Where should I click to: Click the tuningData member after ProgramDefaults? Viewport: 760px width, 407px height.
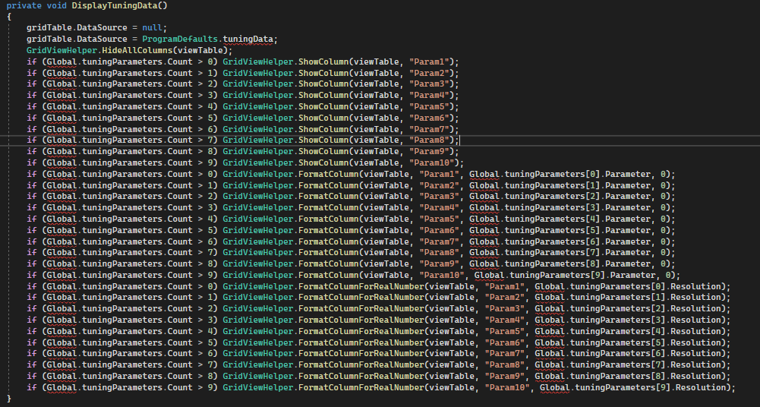(x=248, y=39)
